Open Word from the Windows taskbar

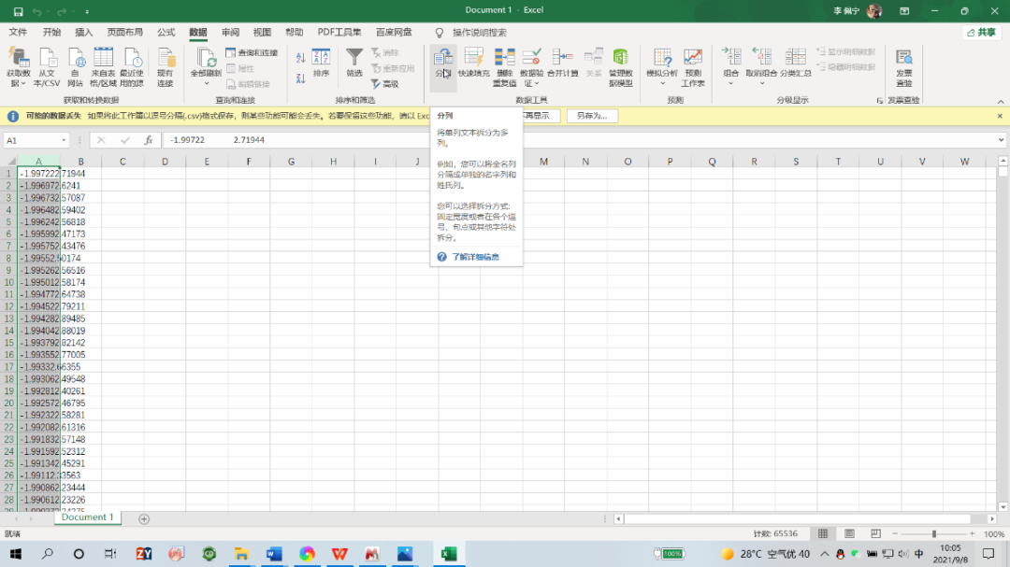click(x=274, y=554)
